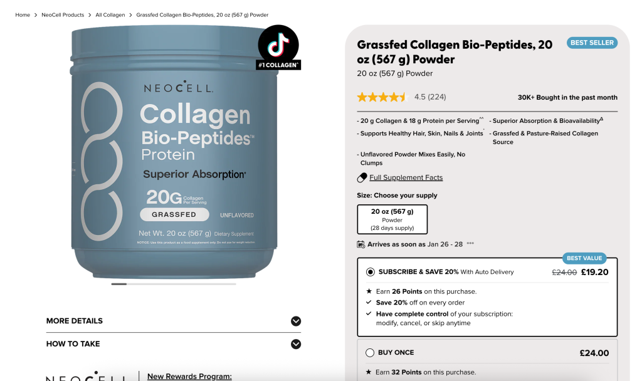642x381 pixels.
Task: Click the three-dots icon after delivery date
Action: pos(470,243)
